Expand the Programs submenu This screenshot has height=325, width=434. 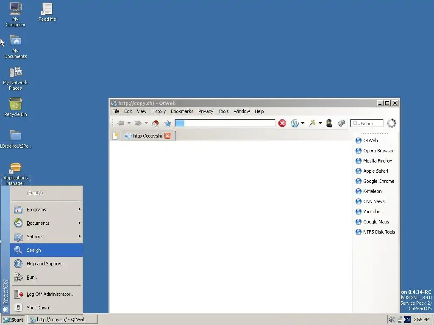(47, 209)
